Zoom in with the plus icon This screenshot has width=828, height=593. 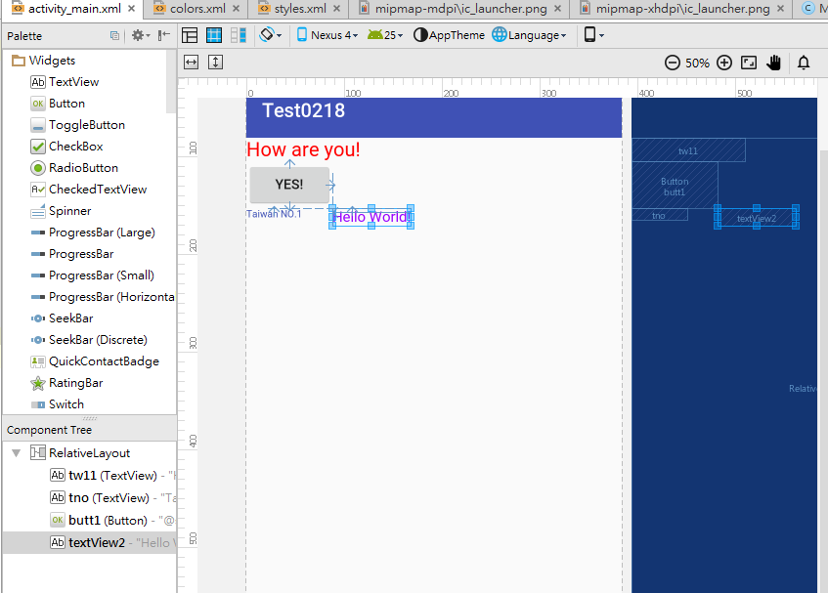click(x=724, y=63)
